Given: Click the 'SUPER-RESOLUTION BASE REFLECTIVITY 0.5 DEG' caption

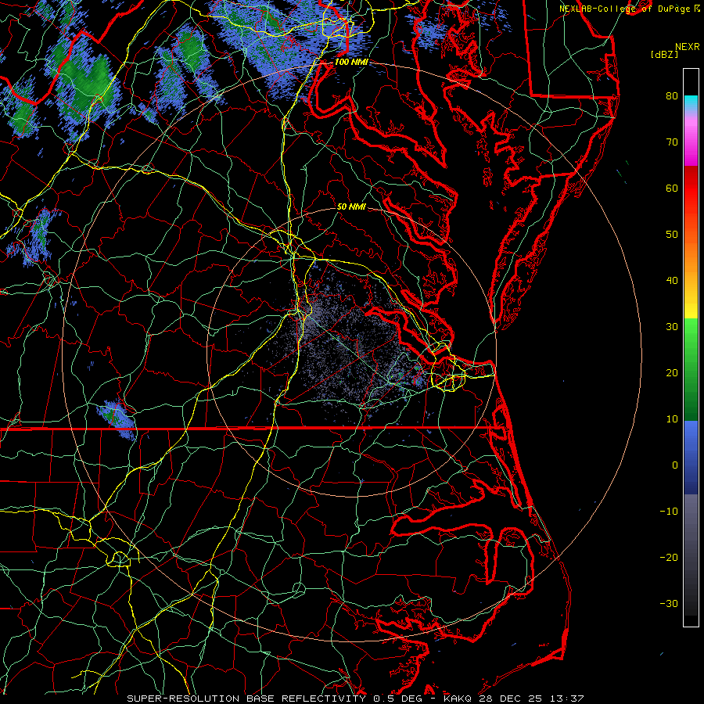Looking at the screenshot, I should tap(275, 699).
